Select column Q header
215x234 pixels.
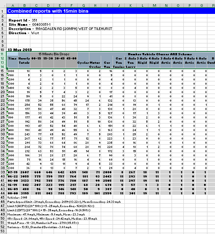click(202, 5)
